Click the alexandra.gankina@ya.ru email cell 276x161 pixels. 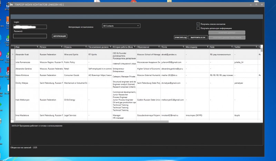pyautogui.click(x=173, y=69)
